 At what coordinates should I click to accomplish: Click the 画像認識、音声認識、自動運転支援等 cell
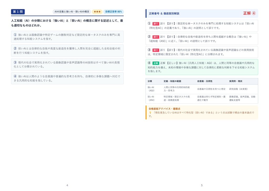[242, 98]
